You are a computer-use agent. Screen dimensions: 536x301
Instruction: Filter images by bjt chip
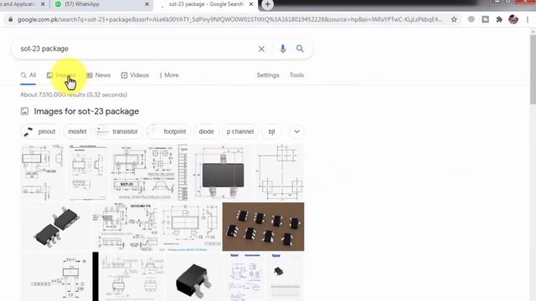pos(271,131)
